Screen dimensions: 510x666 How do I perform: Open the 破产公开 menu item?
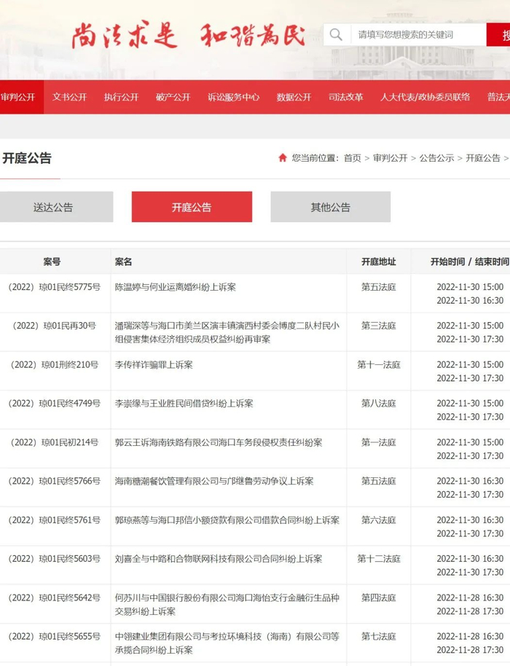[173, 97]
